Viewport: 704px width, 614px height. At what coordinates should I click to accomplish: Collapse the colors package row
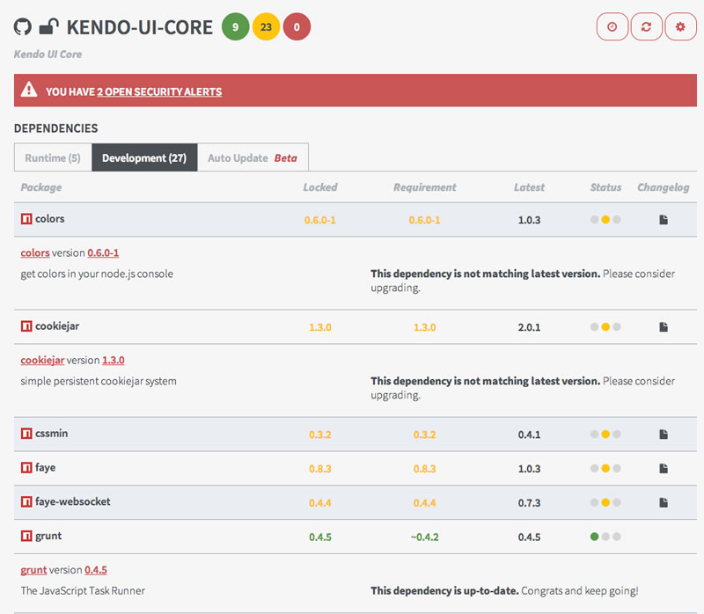[x=356, y=220]
